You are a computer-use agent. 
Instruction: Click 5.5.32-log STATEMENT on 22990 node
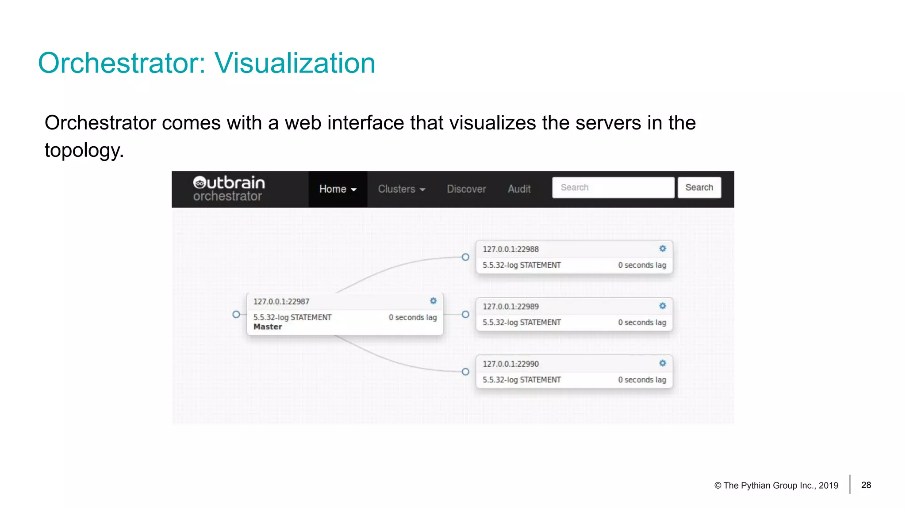(522, 380)
